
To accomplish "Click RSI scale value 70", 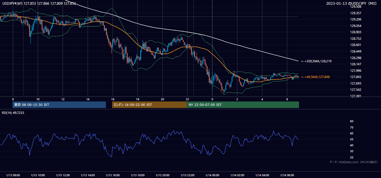I will (351, 127).
